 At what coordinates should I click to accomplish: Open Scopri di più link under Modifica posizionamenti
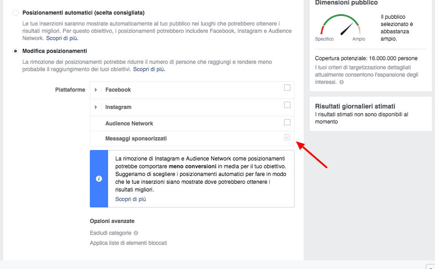tap(149, 69)
